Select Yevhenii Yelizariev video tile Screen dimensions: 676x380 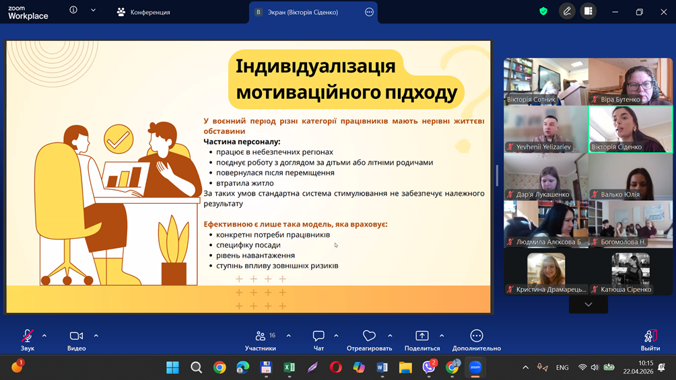[546, 129]
